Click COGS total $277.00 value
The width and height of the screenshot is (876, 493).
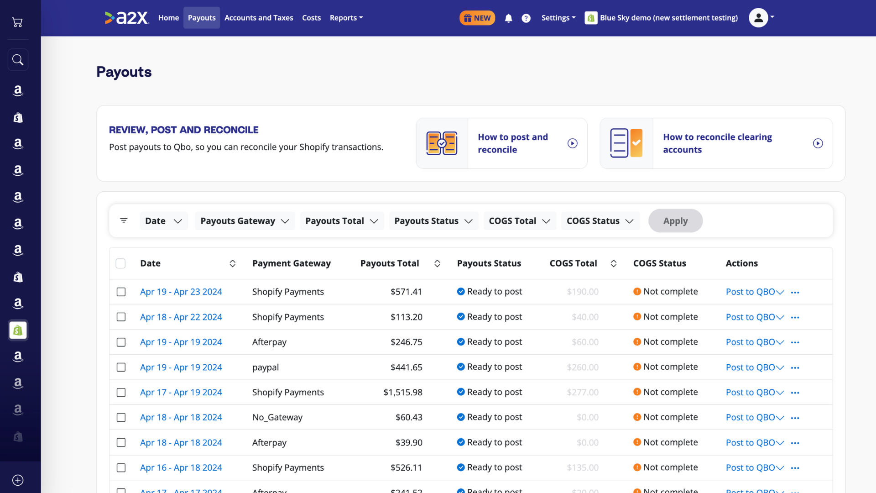(x=583, y=392)
